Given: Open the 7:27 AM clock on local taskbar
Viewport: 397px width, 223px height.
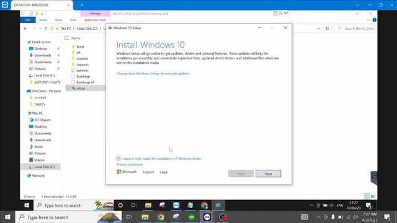Looking at the screenshot, I should [x=370, y=217].
